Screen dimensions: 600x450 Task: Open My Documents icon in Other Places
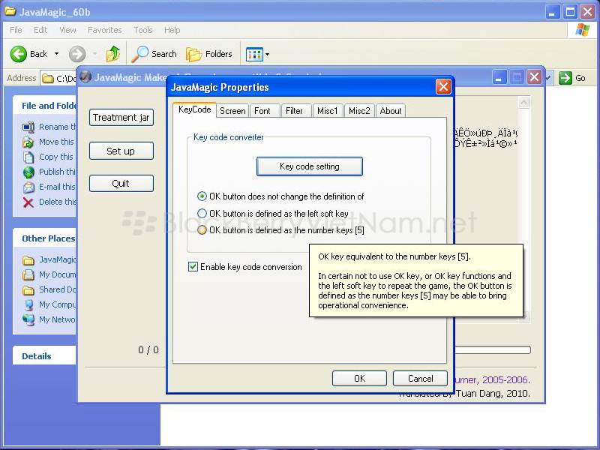click(x=28, y=274)
